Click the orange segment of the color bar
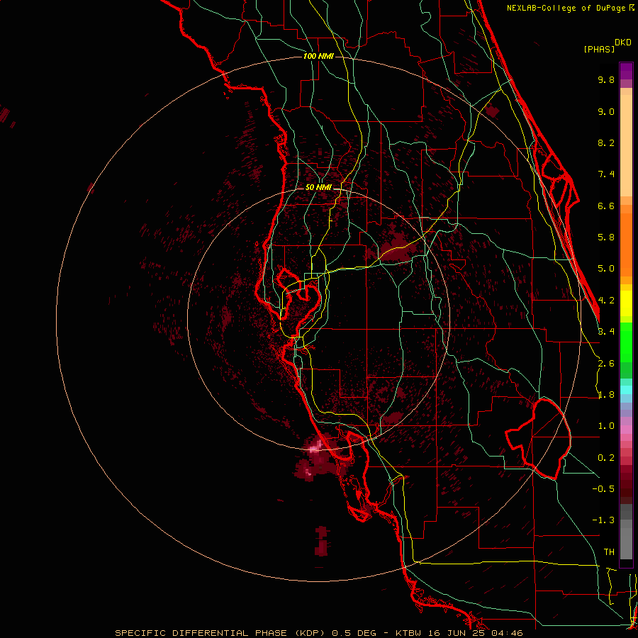The height and width of the screenshot is (638, 638). [x=626, y=245]
